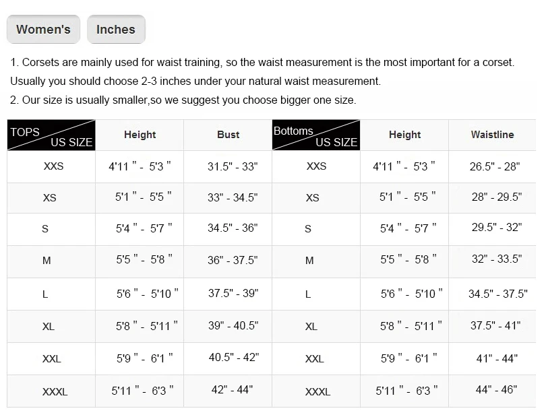
Task: Select the 37.5" - 41" waistline cell
Action: 495,325
